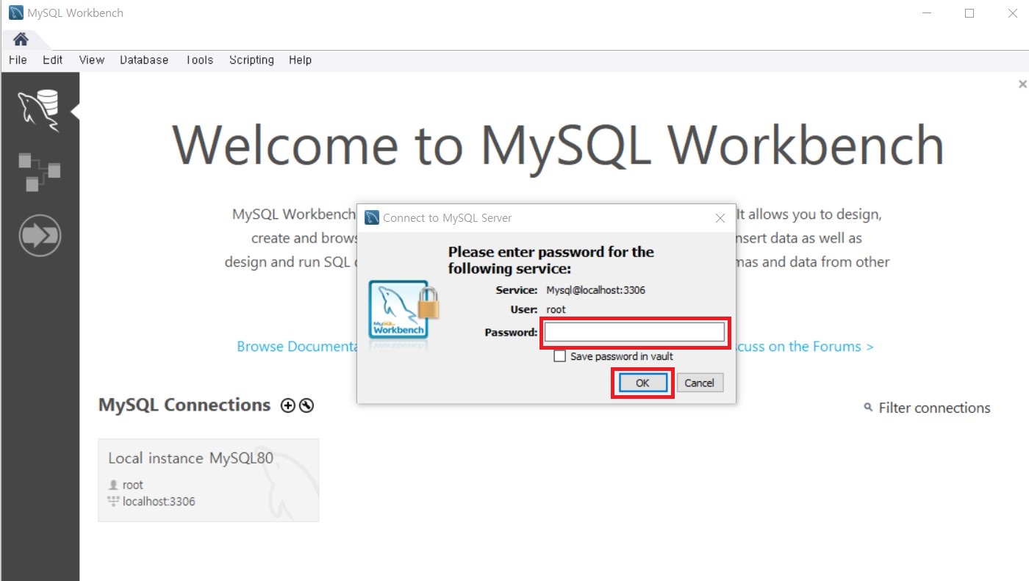Open Browse Documentation link
The image size is (1029, 581).
pos(297,347)
